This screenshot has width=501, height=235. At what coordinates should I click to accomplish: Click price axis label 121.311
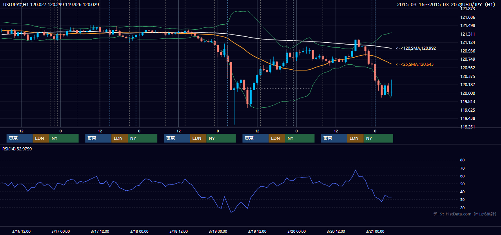[467, 34]
